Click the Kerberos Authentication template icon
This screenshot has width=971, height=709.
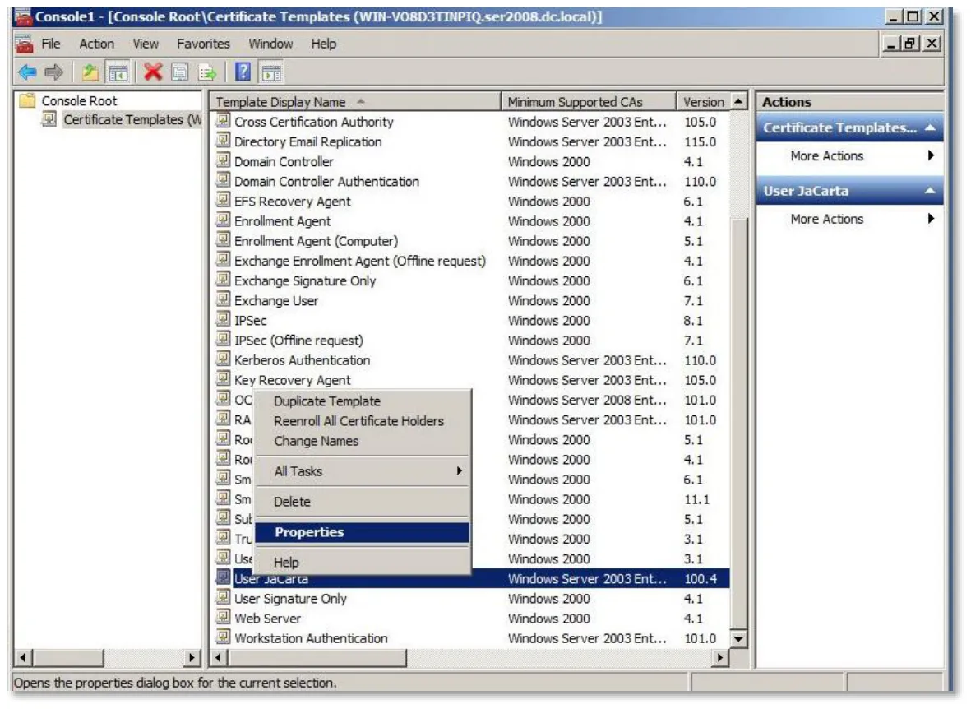223,359
